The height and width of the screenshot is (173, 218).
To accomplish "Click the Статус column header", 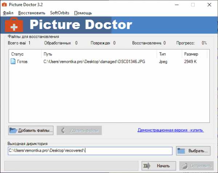I will point(25,54).
